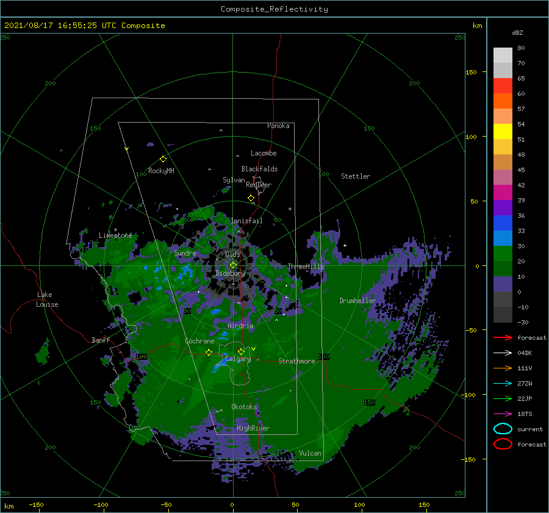
Task: Click the RockyMH label
Action: [161, 171]
